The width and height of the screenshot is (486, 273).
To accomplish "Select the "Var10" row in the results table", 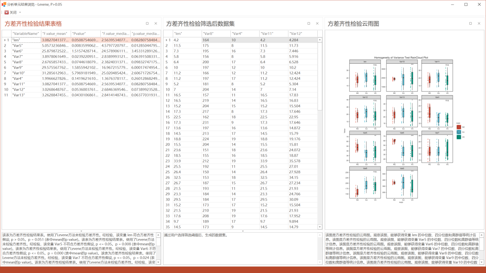I will (x=81, y=73).
